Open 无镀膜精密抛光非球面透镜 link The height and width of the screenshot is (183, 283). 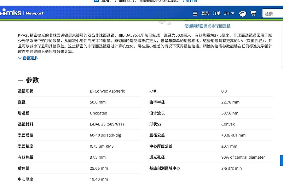coord(207,26)
